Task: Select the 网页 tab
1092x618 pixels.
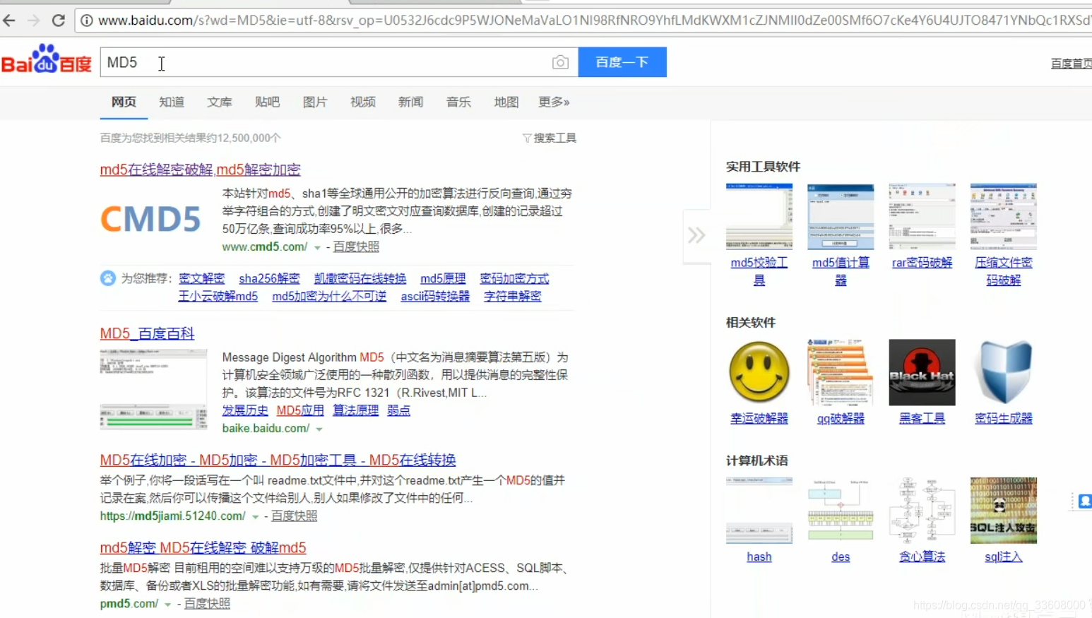Action: tap(124, 102)
